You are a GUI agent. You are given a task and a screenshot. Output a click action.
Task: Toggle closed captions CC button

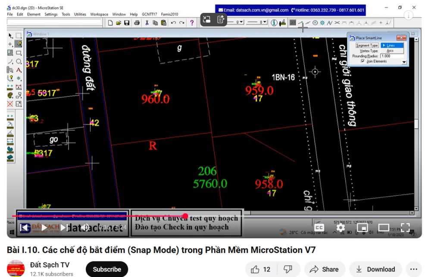tap(320, 227)
